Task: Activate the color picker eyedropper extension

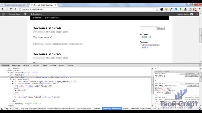Action: tap(171, 9)
